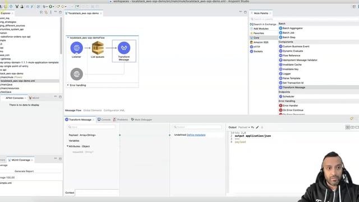Image resolution: width=359 pixels, height=202 pixels.
Task: Select the List queues SQS component
Action: pos(98,48)
